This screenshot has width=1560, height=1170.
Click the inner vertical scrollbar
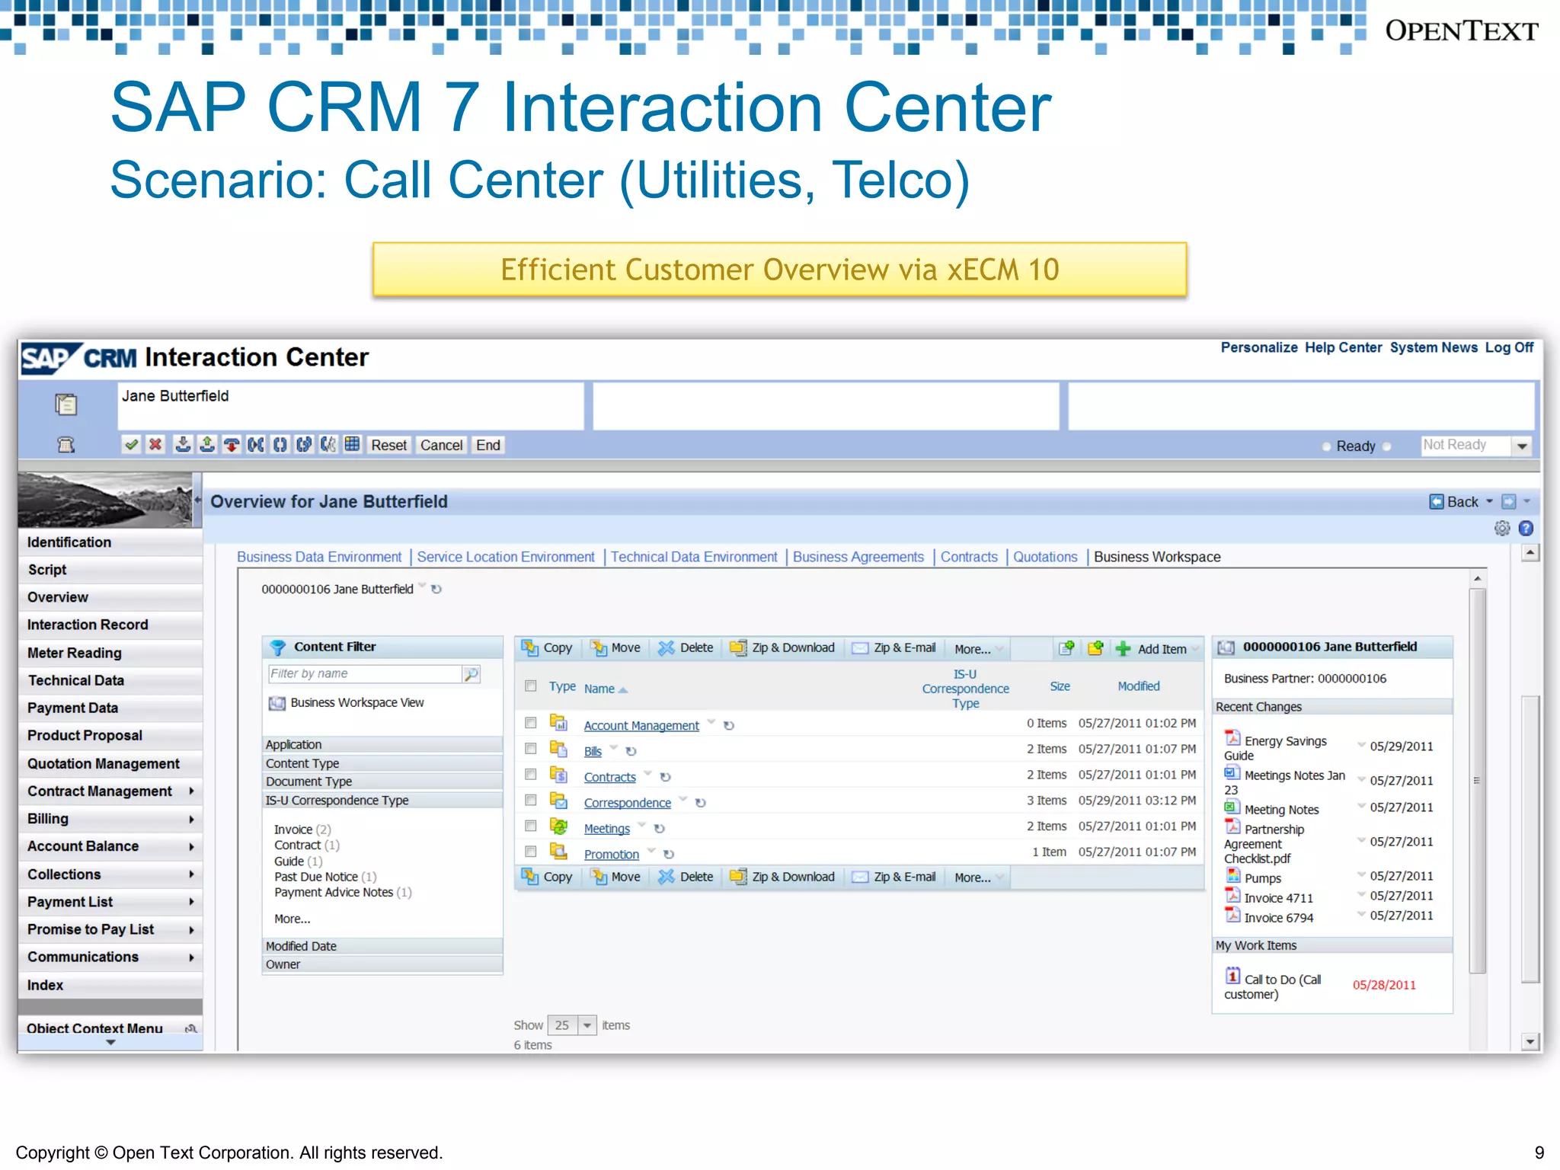point(1478,780)
